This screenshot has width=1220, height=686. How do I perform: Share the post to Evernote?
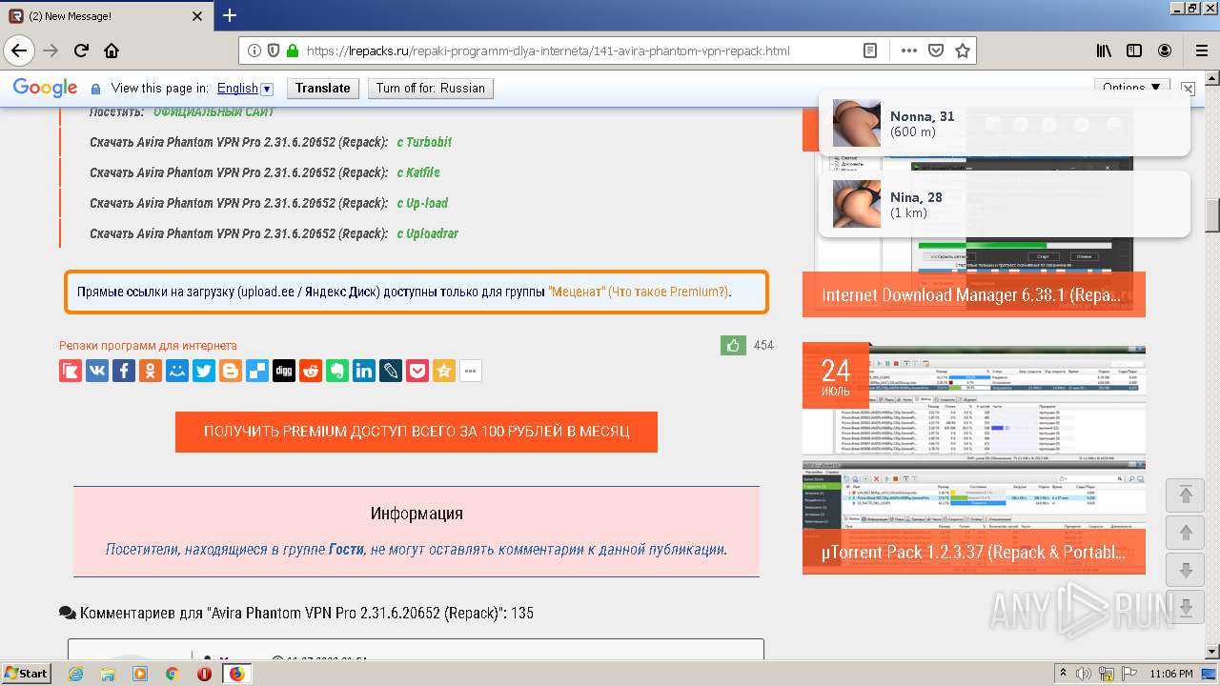click(x=337, y=371)
